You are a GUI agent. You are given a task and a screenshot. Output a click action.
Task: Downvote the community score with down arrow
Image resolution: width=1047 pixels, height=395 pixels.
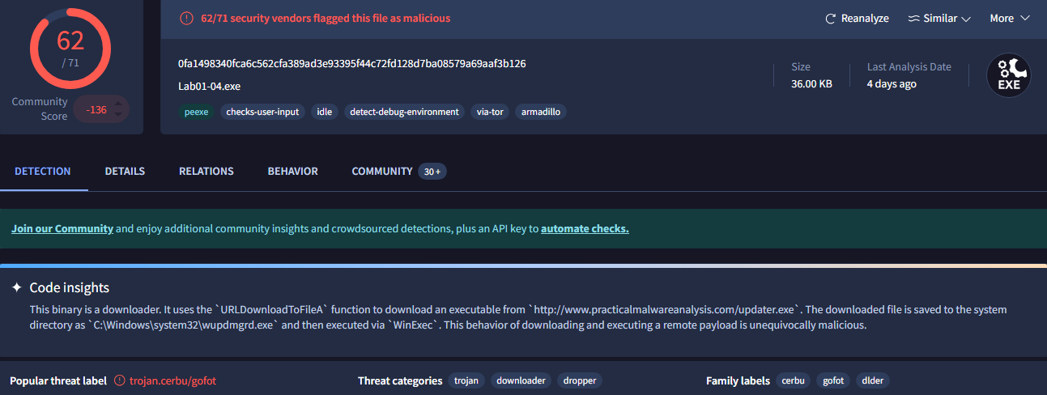[118, 115]
